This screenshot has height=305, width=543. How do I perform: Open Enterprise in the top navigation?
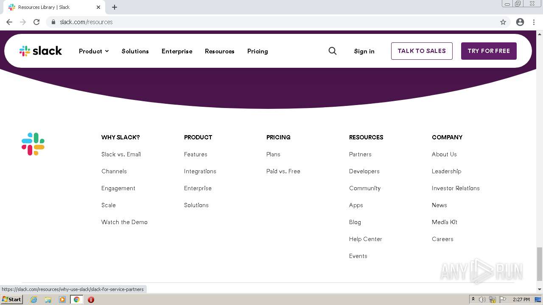pos(177,51)
